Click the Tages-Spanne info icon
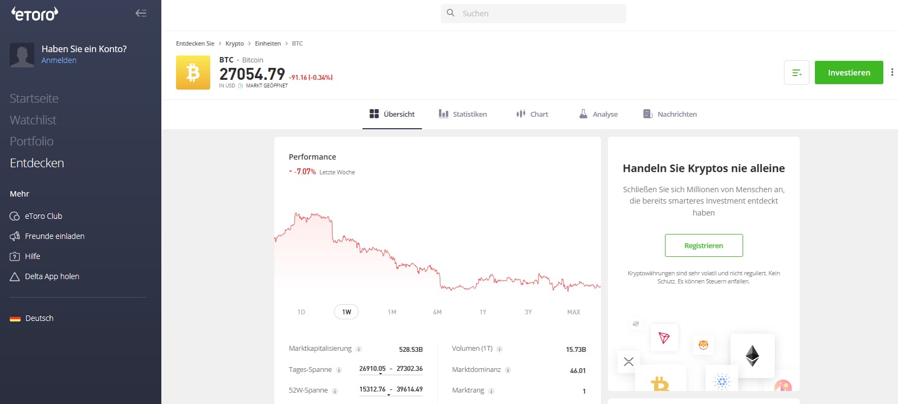 point(339,370)
